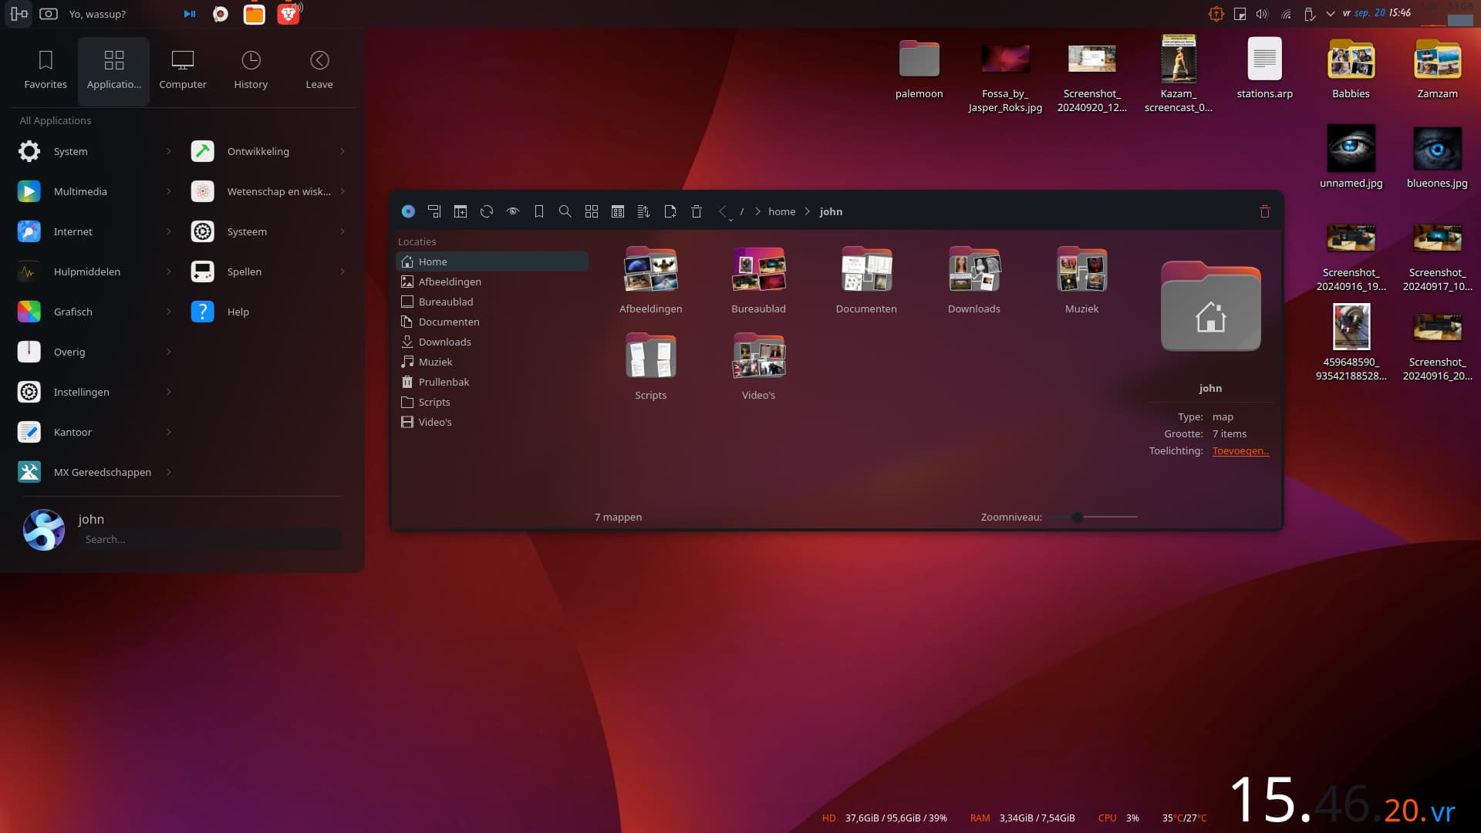Expand the System category in the launcher
1481x833 pixels.
tap(94, 151)
